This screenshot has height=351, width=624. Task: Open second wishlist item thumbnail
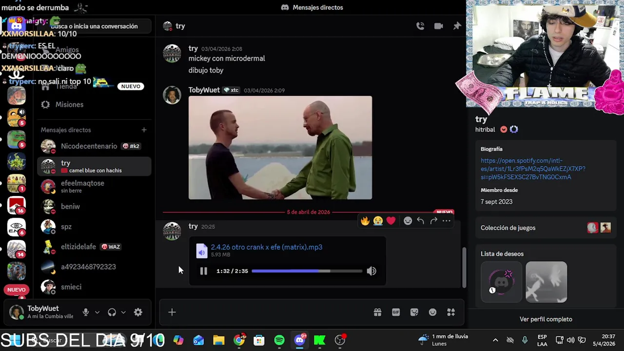[x=546, y=282]
